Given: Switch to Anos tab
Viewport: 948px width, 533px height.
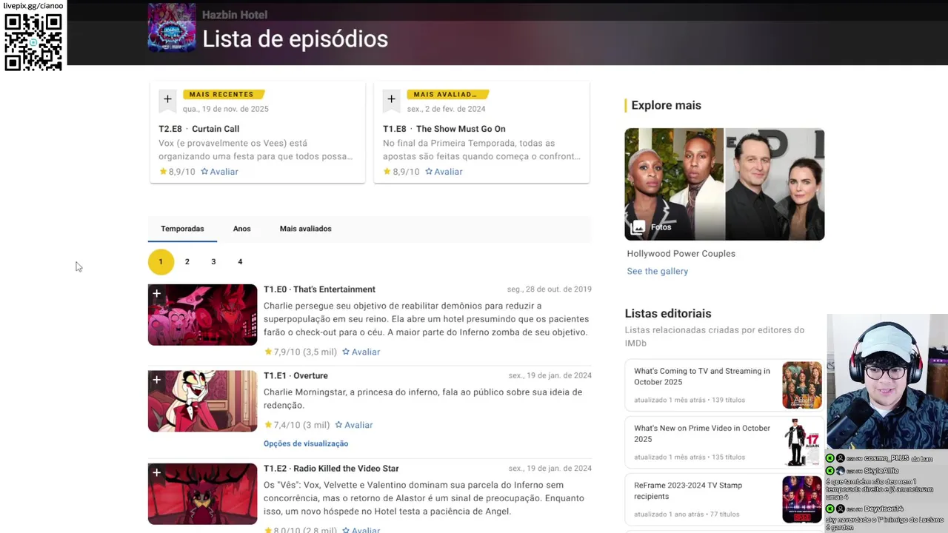Looking at the screenshot, I should coord(242,229).
